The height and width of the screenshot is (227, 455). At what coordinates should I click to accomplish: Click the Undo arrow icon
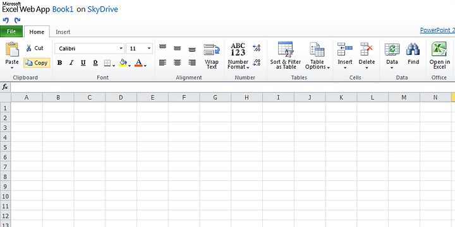6,20
